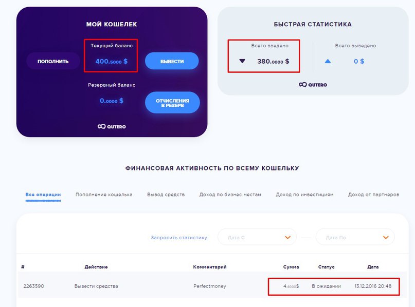Open Доход по бизнес местам tab
The width and height of the screenshot is (415, 307).
(x=230, y=195)
